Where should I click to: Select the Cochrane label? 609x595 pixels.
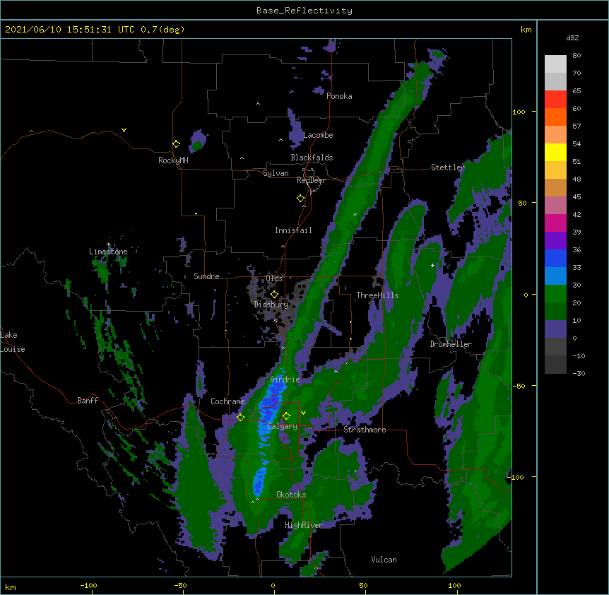pyautogui.click(x=227, y=401)
